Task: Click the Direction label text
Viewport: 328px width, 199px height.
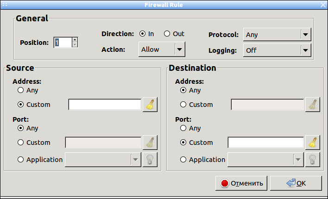Action: 118,34
